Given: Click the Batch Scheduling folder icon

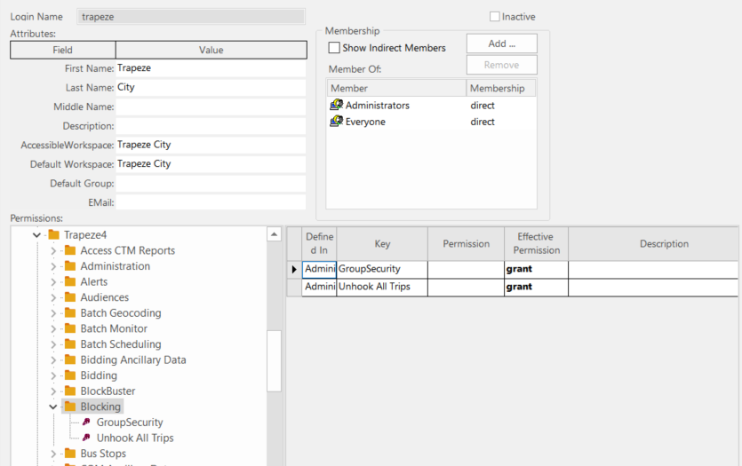Looking at the screenshot, I should (70, 344).
